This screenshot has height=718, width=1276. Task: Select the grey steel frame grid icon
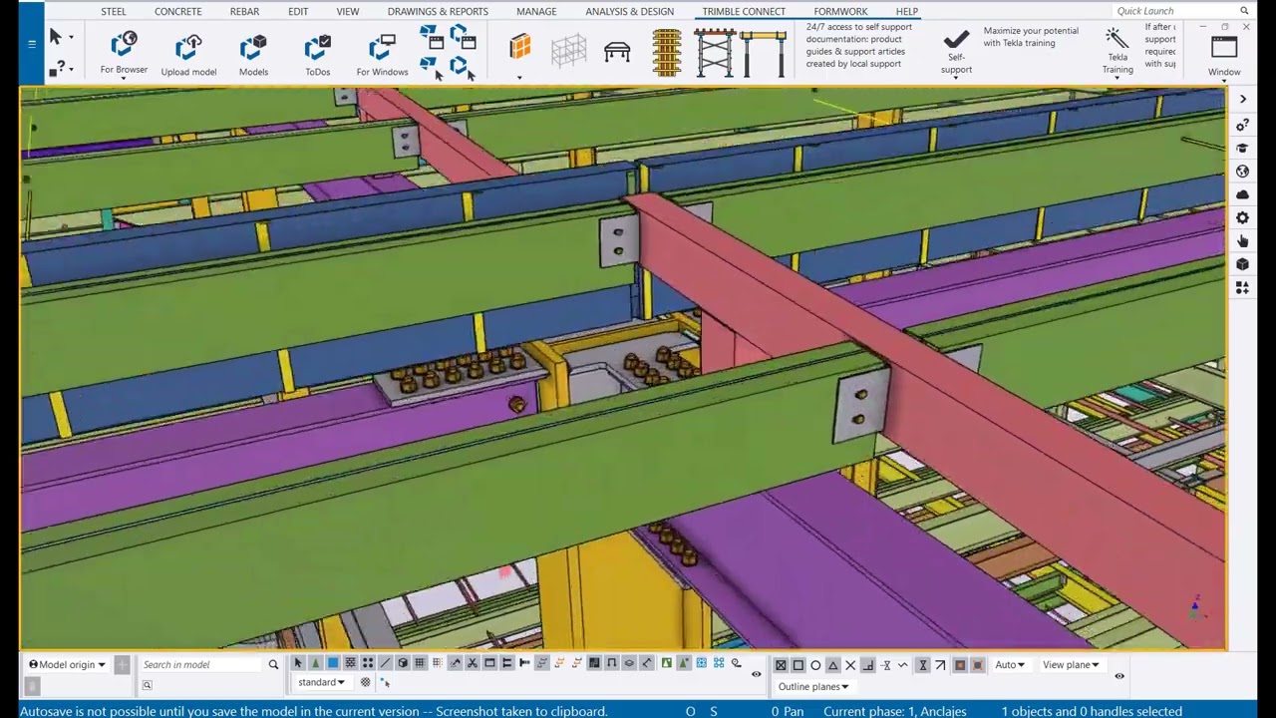pos(568,51)
